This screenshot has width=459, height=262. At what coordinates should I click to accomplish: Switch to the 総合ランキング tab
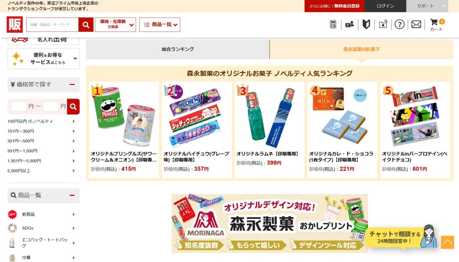(x=177, y=49)
